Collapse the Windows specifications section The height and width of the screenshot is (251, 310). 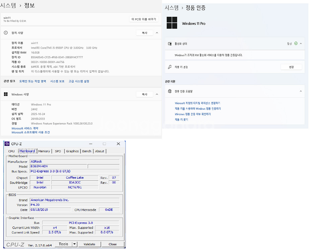coord(157,94)
